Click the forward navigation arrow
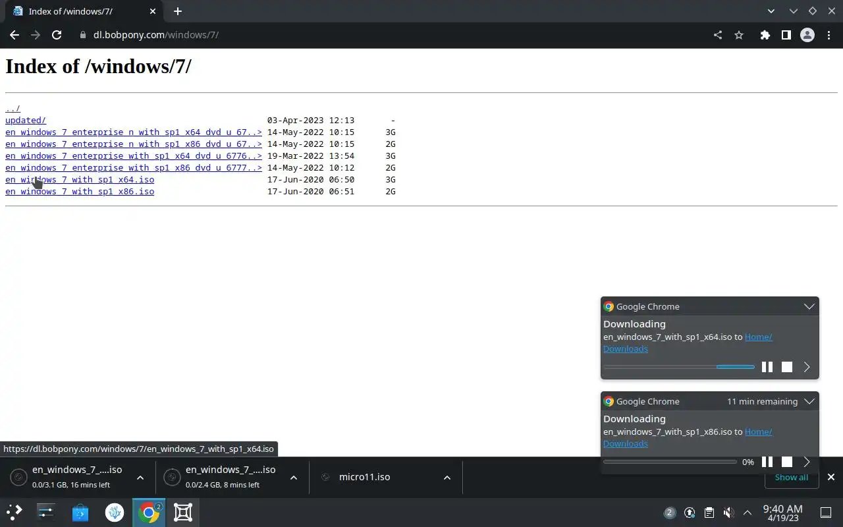This screenshot has width=843, height=527. 36,35
